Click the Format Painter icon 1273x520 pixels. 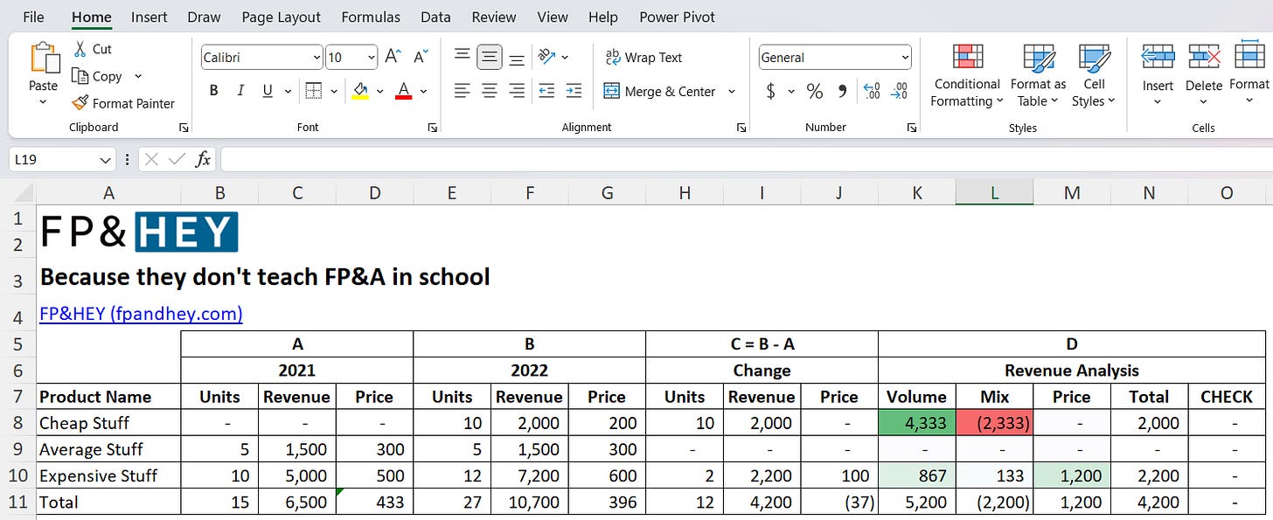(x=80, y=103)
